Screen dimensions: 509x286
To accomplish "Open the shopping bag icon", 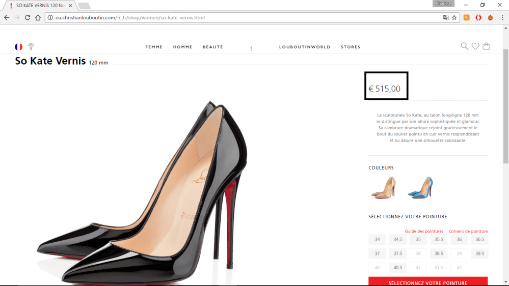I will point(487,46).
